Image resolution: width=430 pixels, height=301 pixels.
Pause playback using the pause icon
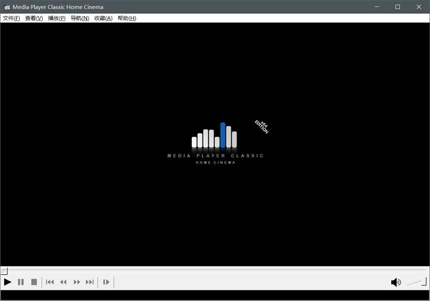[x=21, y=282]
